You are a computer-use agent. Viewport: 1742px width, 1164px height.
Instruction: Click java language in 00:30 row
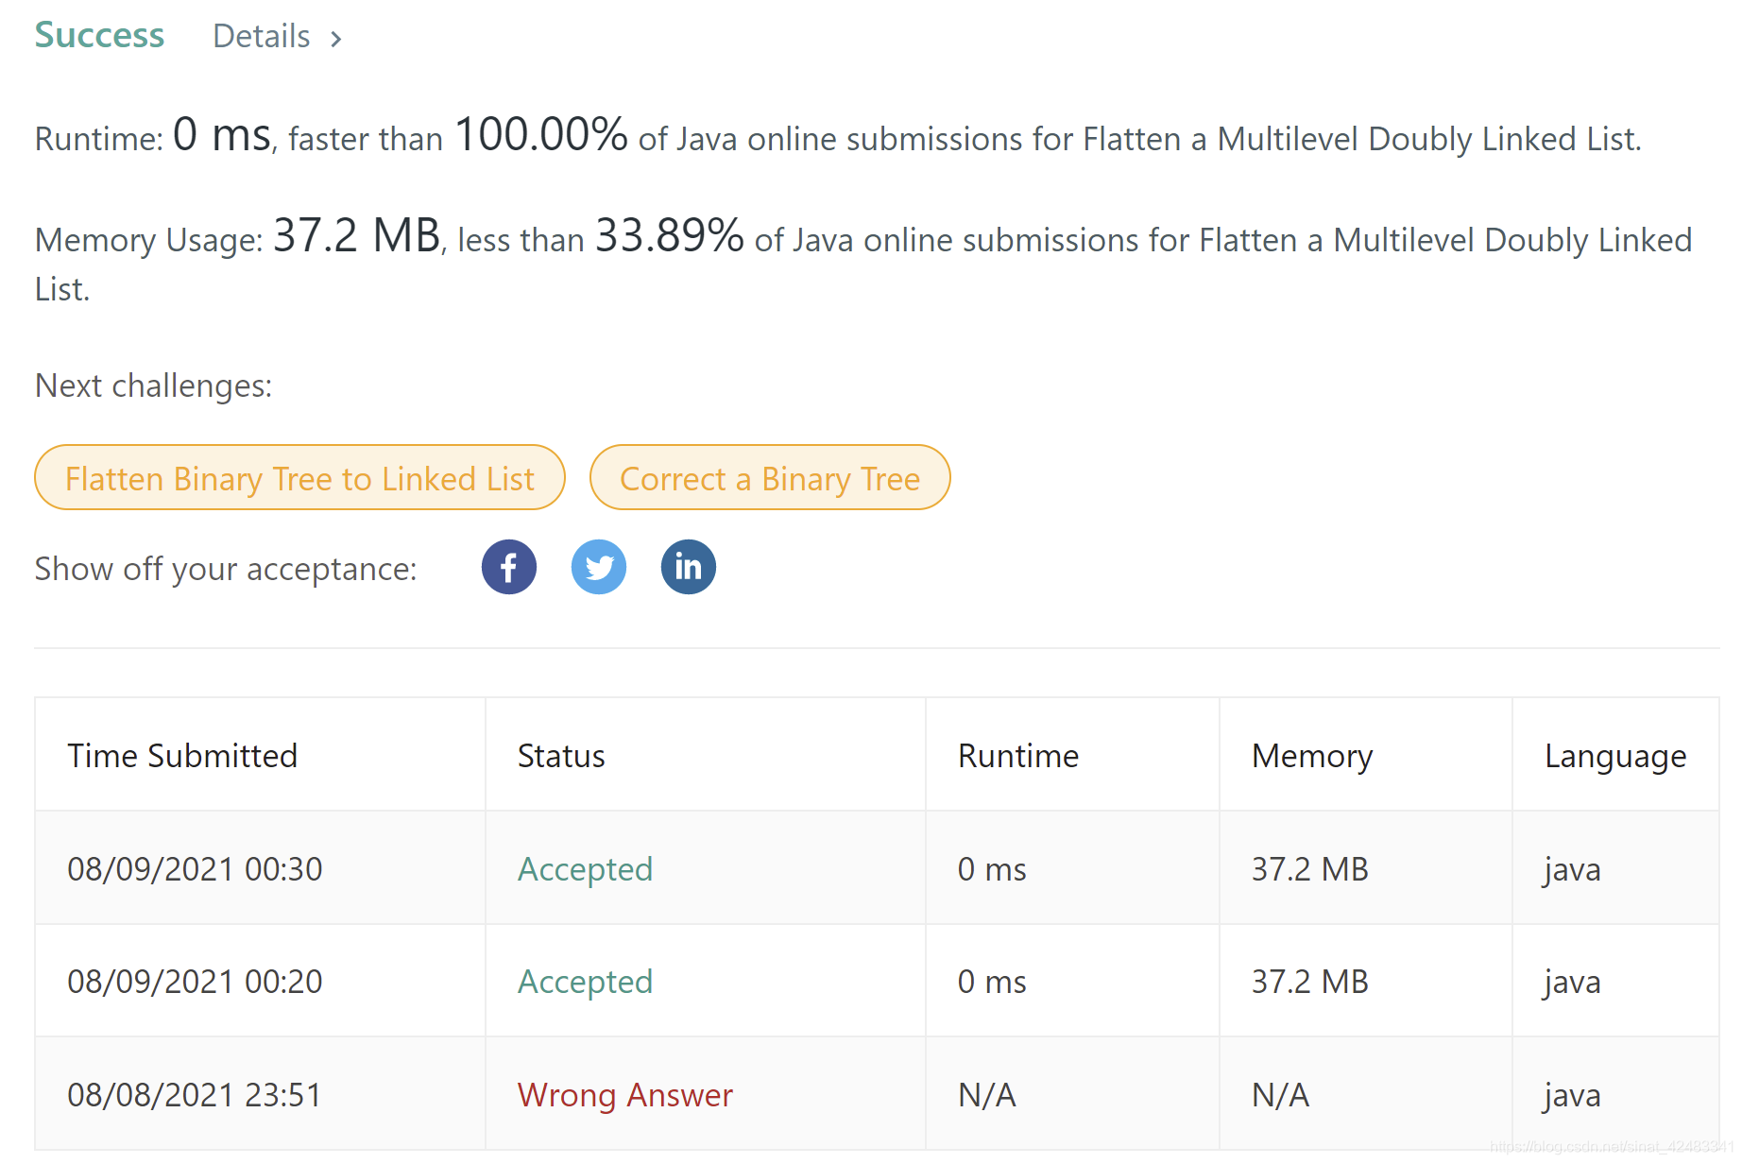[1573, 869]
